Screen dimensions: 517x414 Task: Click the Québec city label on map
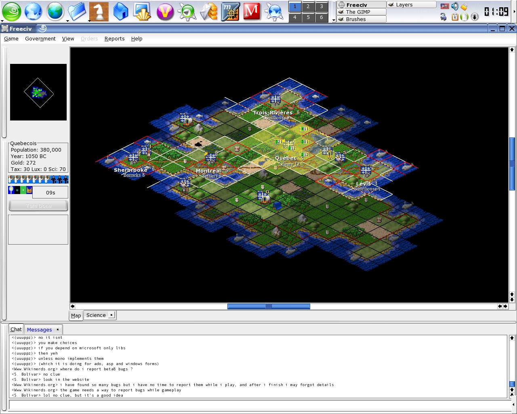coord(286,158)
